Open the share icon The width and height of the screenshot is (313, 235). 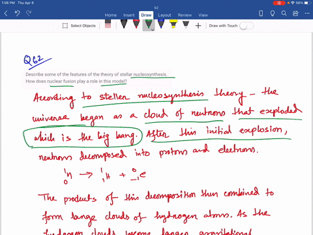[x=295, y=14]
